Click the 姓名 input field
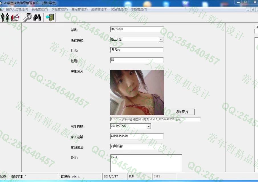The image size is (258, 182). [137, 50]
